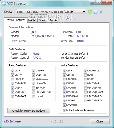
Task: Click the User Changes Left value 5
Action: (87, 54)
